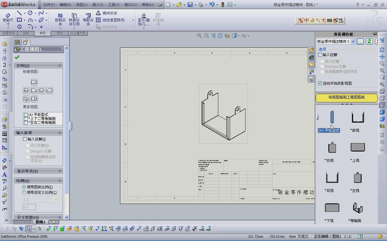This screenshot has height=241, width=387.
Task: Click the 将视图拖到工程图图纸 banner
Action: point(347,98)
